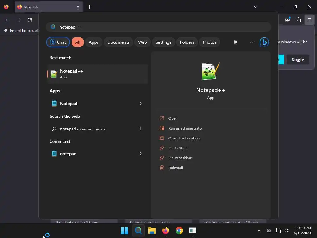Open the Notepad++ best match result
The height and width of the screenshot is (238, 317).
(x=98, y=74)
